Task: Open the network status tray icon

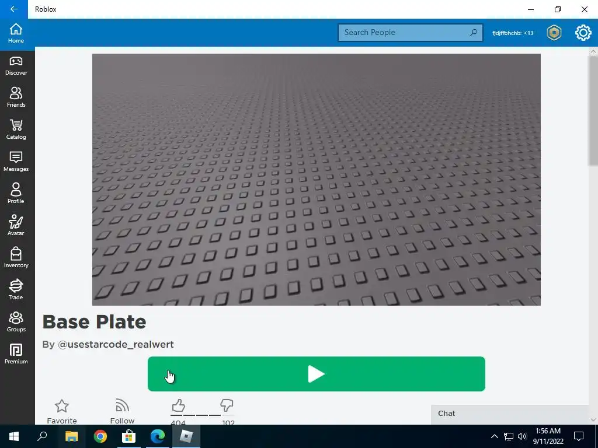Action: click(509, 436)
